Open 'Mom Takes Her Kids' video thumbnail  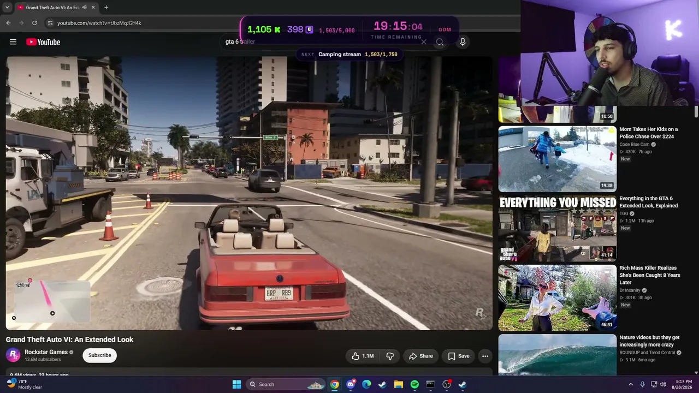[557, 159]
